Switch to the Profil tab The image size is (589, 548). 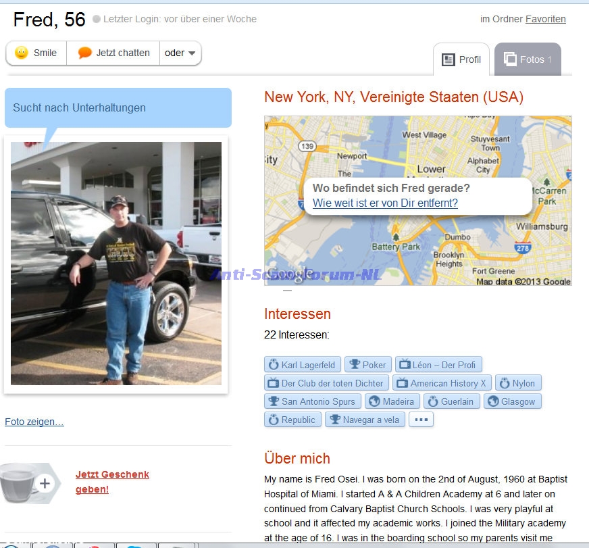point(461,59)
